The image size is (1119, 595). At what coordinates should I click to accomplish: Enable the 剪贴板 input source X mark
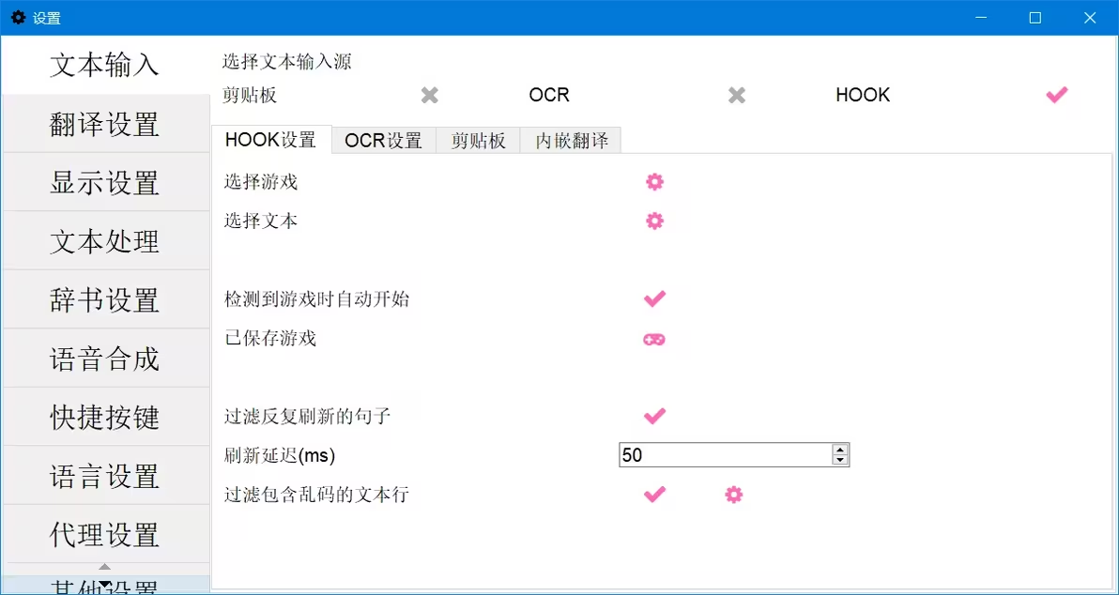click(x=430, y=95)
